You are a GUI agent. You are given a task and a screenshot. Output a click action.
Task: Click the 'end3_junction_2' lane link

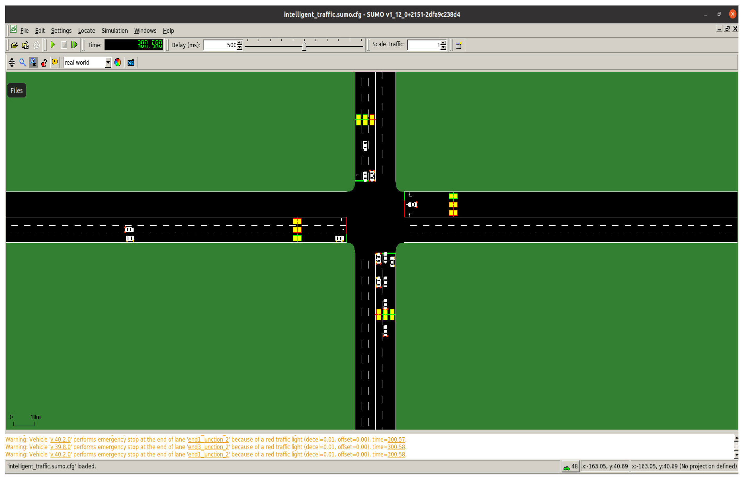point(208,447)
